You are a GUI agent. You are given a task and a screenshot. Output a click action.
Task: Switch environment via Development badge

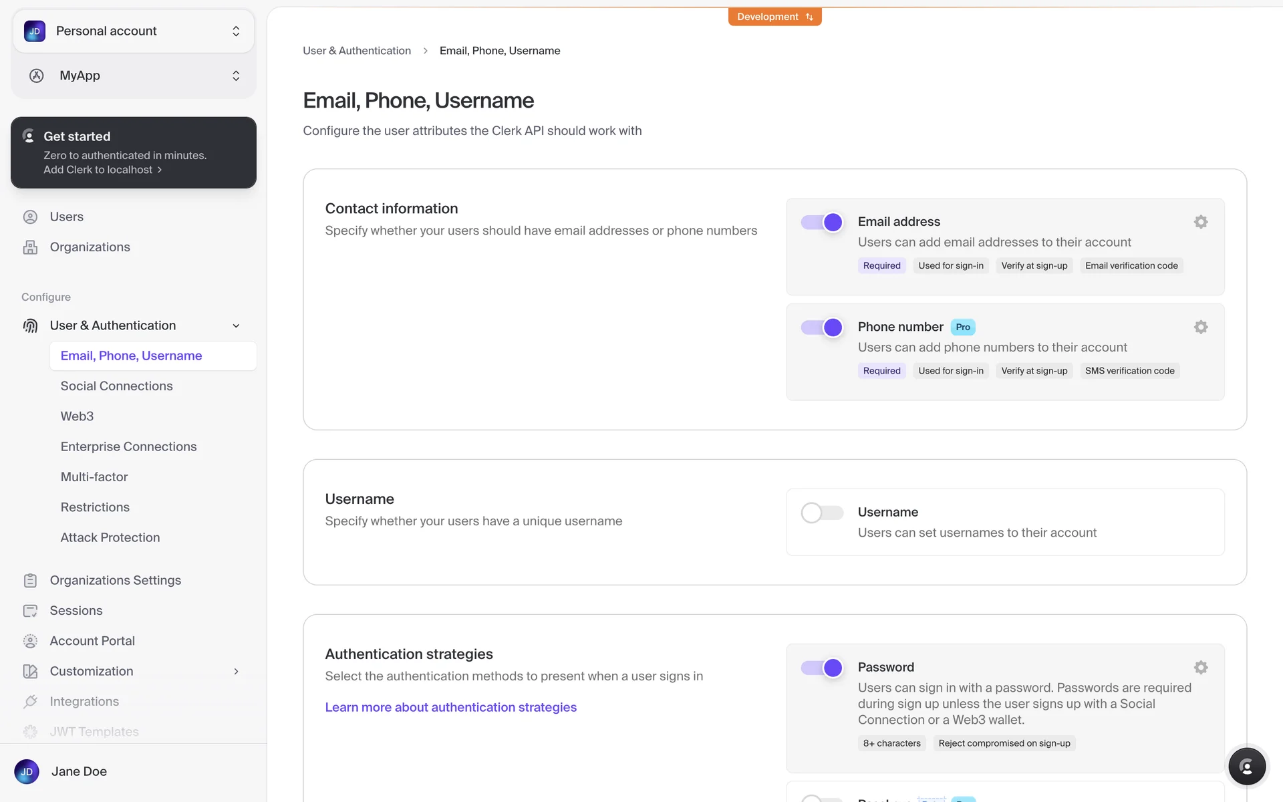pos(774,17)
